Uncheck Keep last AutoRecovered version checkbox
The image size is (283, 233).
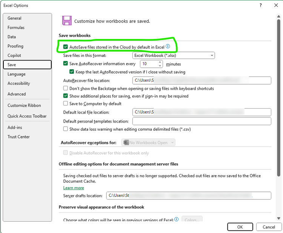click(x=72, y=71)
